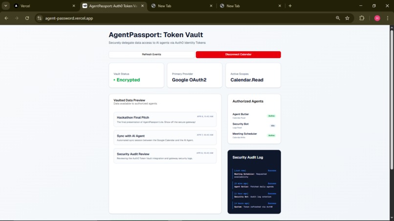Click the Security Bot audit log rotation entry
This screenshot has width=394, height=221.
point(254,195)
